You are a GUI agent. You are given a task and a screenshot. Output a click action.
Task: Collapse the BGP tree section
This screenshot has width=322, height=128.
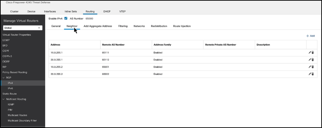3,78
